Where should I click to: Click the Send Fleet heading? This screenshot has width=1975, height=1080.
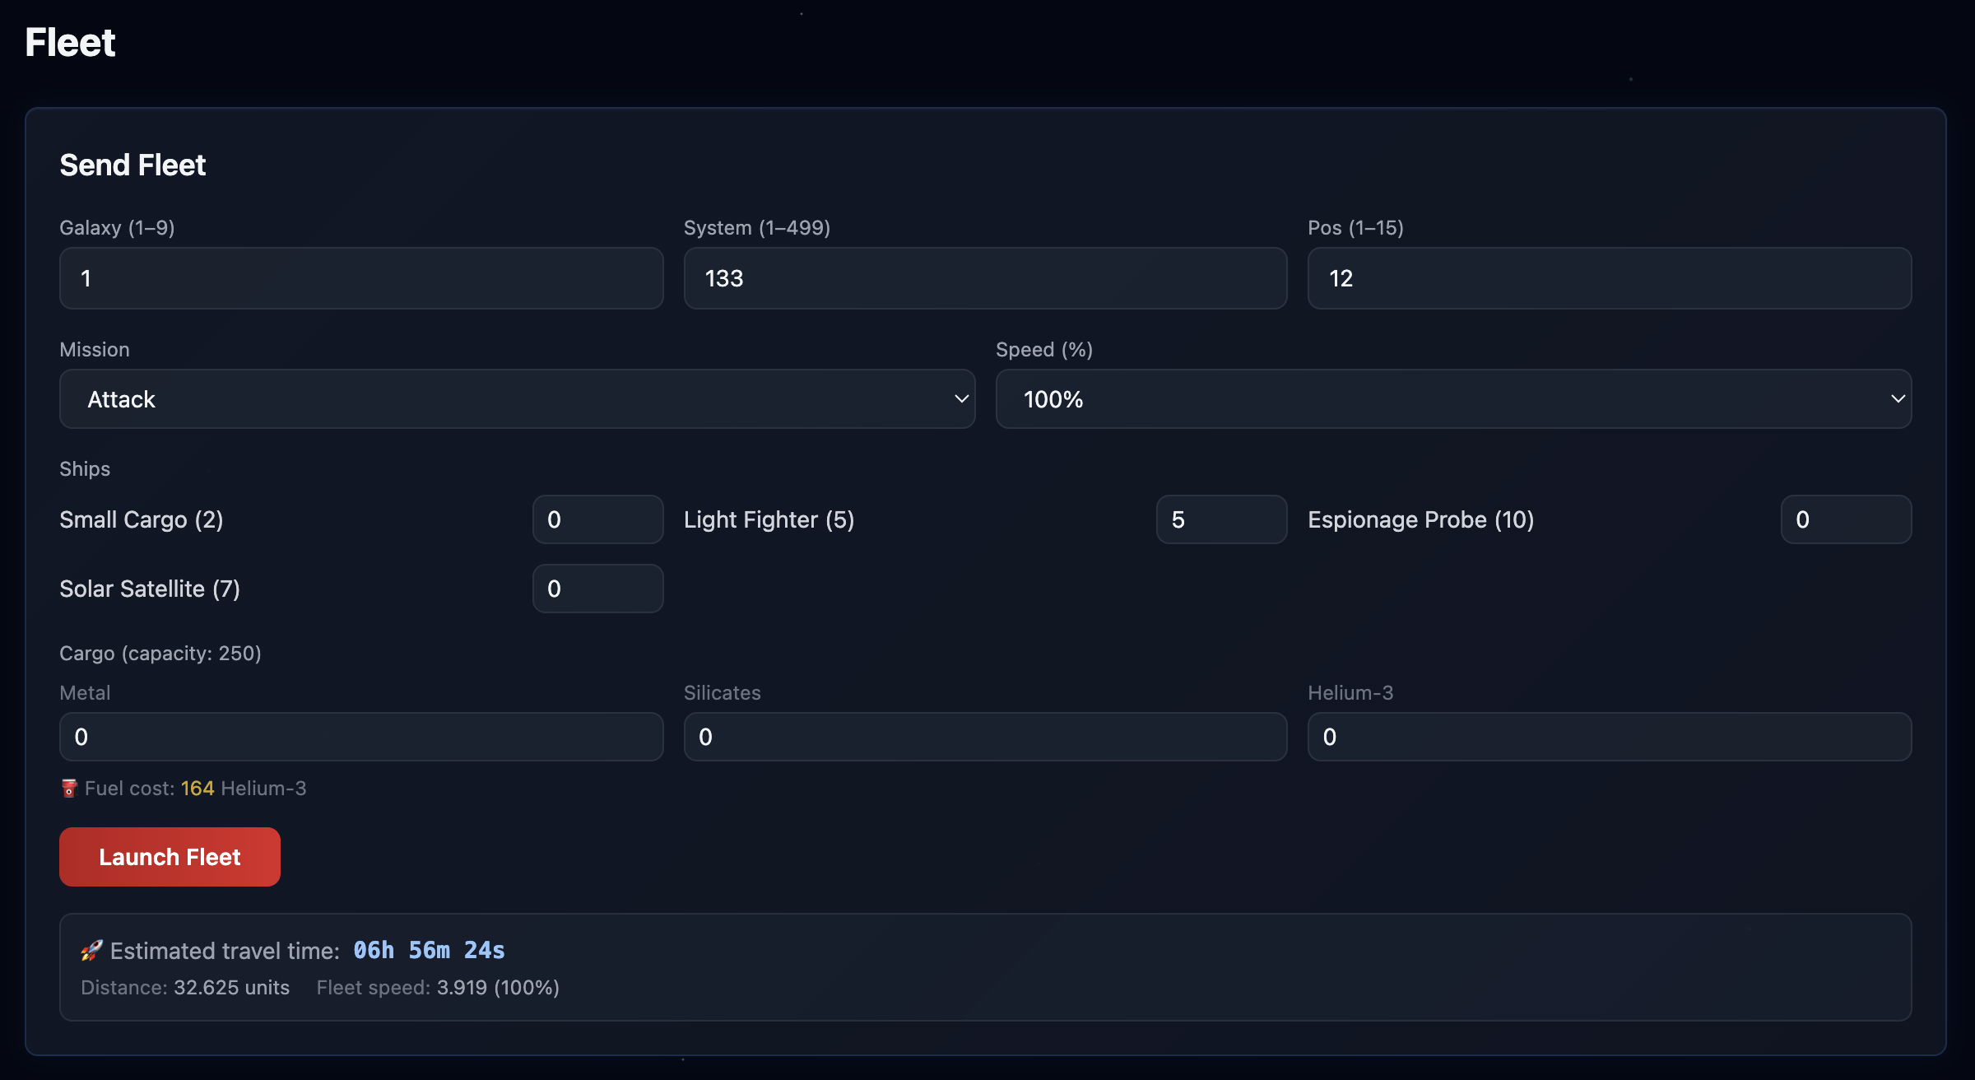click(132, 165)
